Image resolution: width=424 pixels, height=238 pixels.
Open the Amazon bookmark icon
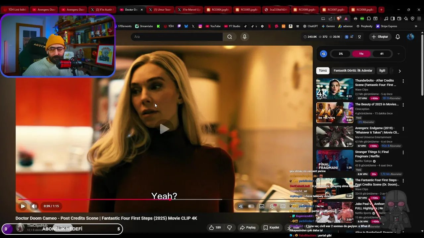click(291, 26)
